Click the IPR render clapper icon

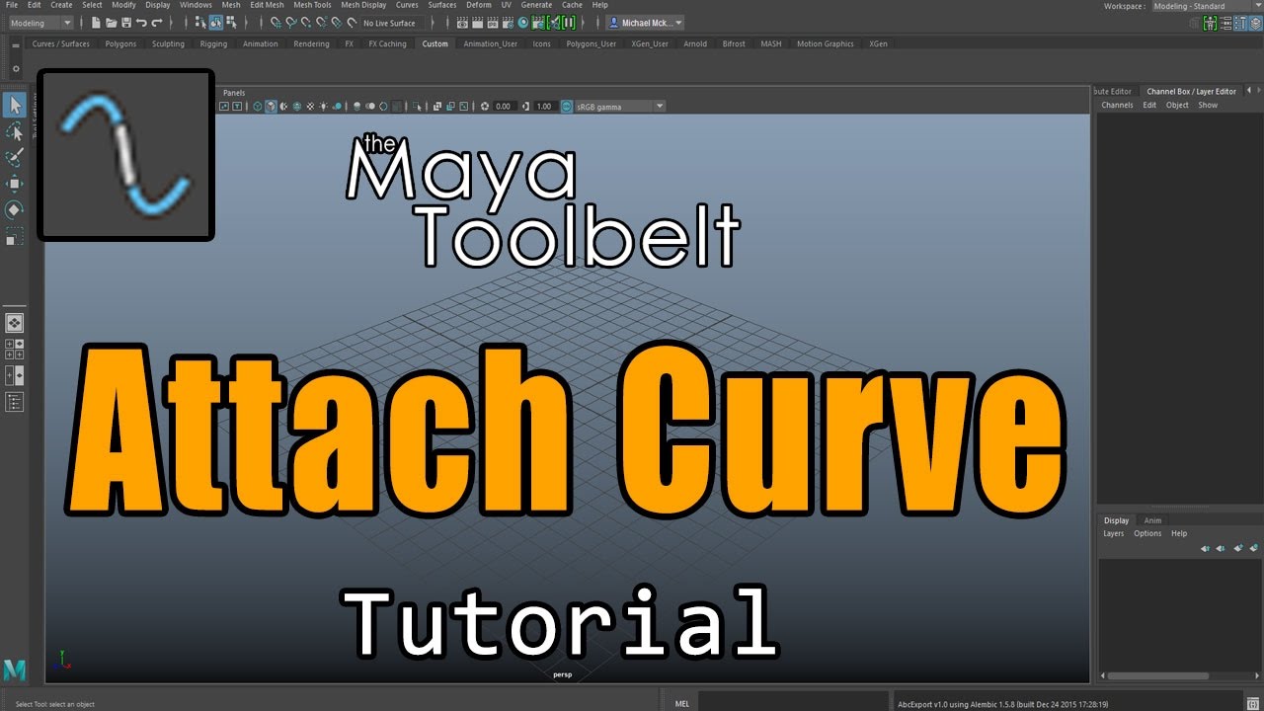[x=493, y=23]
